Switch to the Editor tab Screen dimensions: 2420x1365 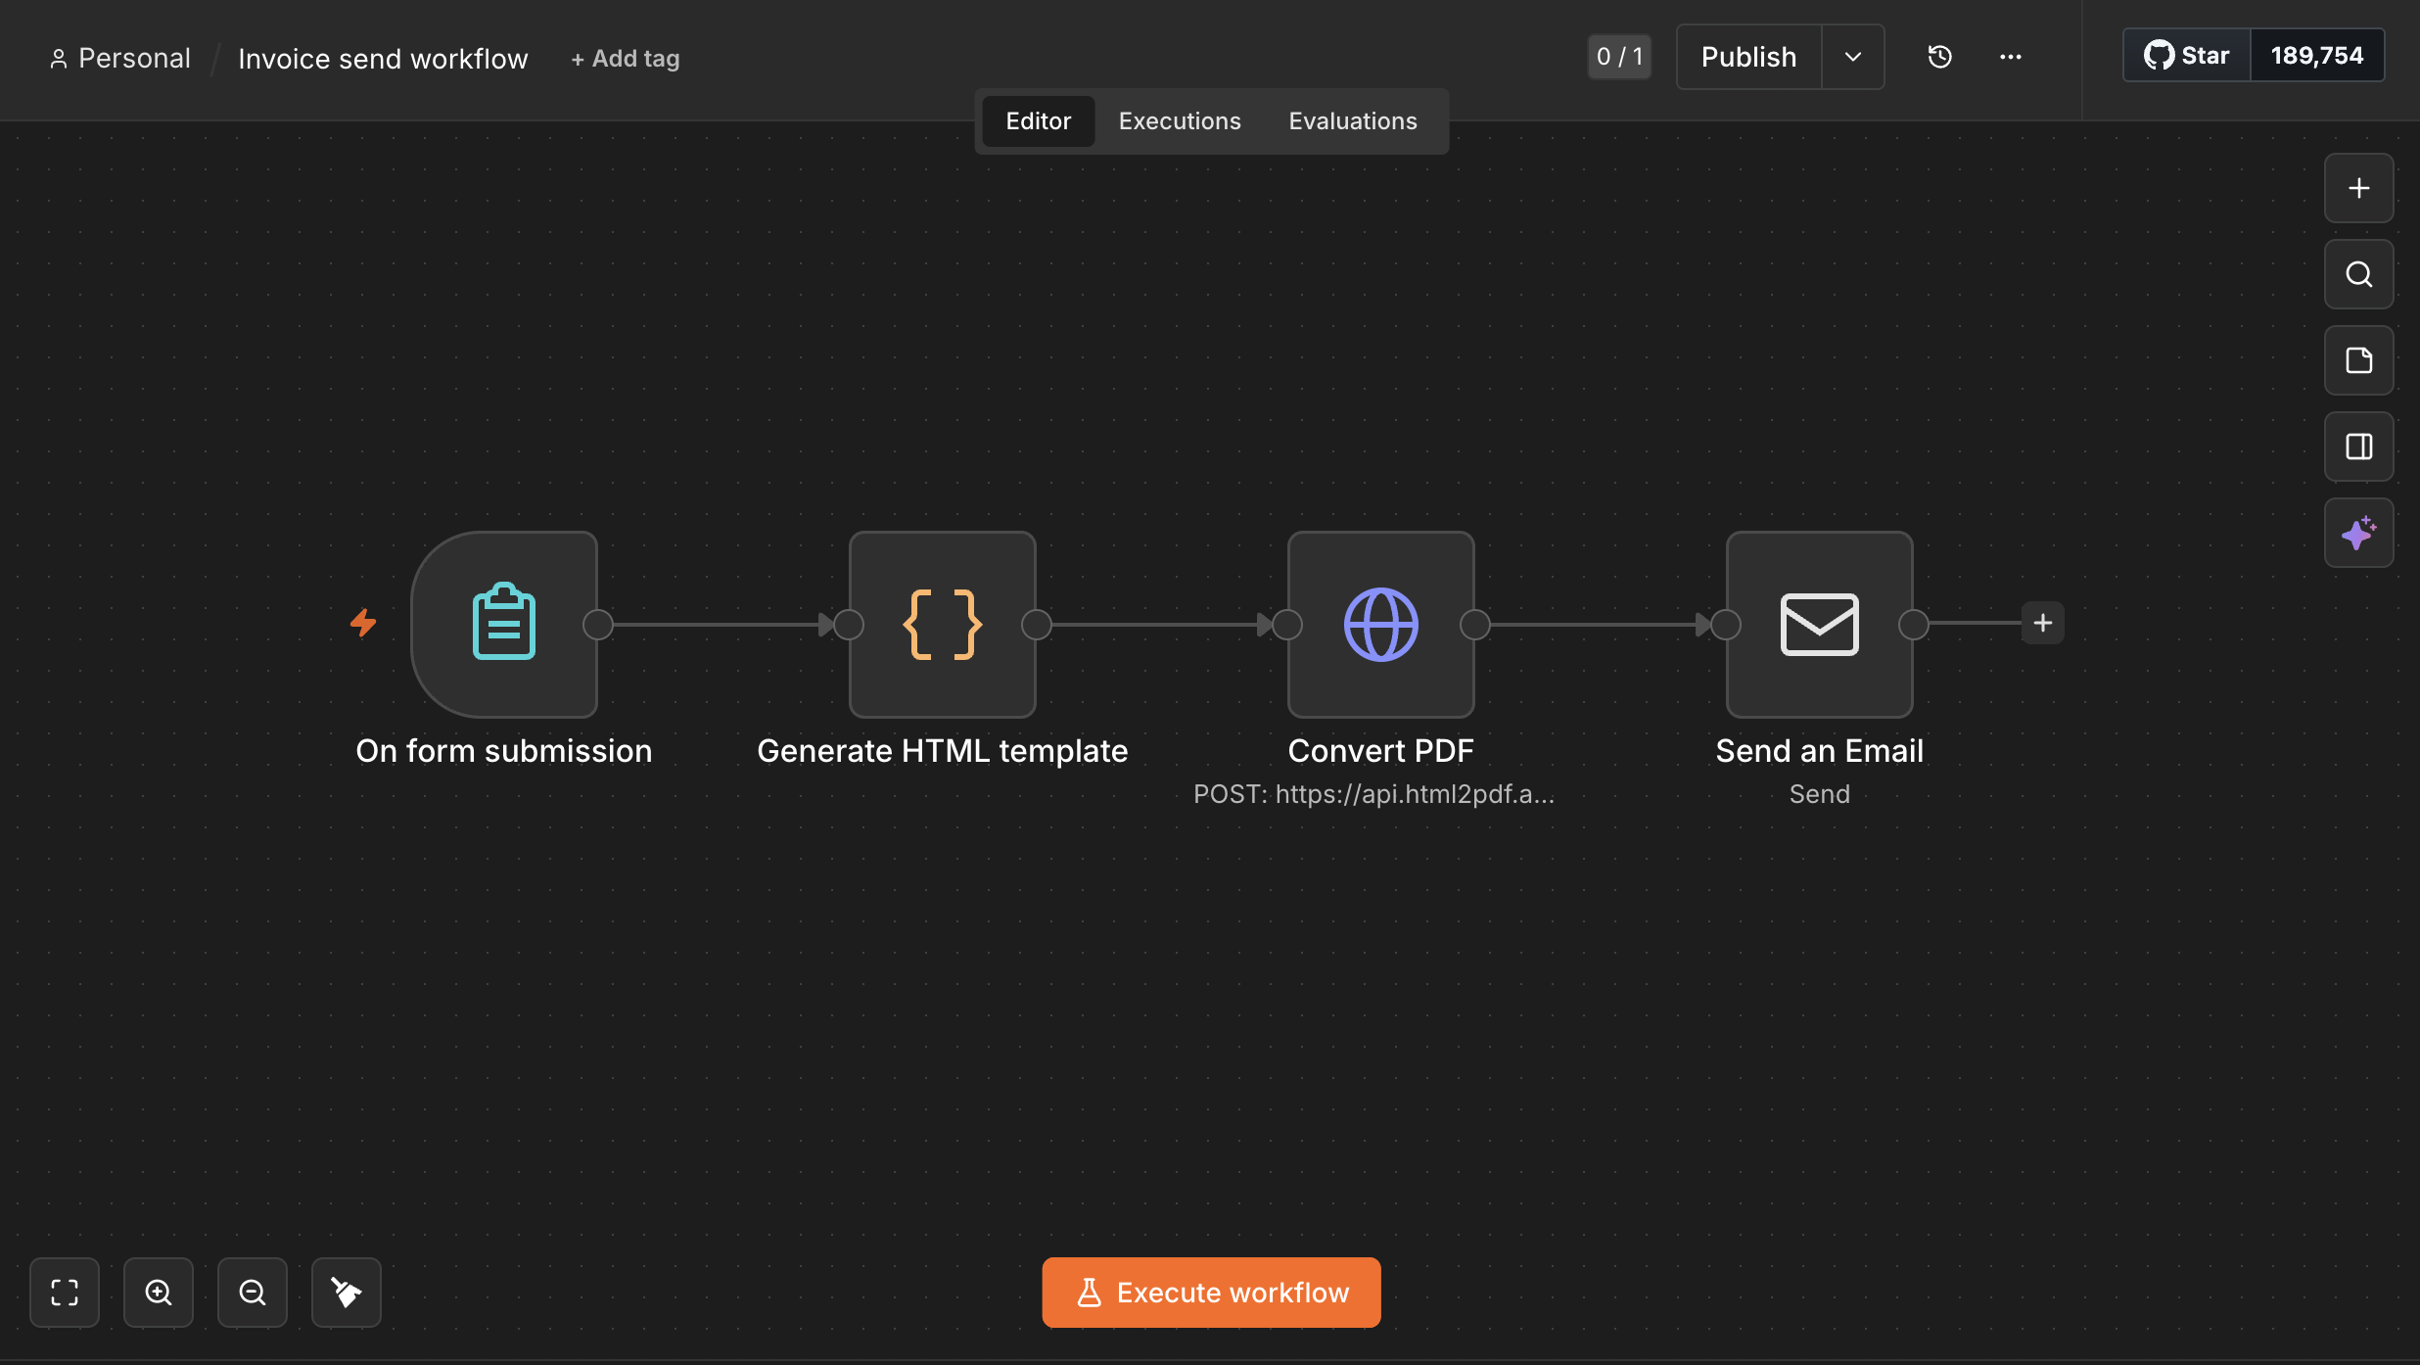(1039, 121)
